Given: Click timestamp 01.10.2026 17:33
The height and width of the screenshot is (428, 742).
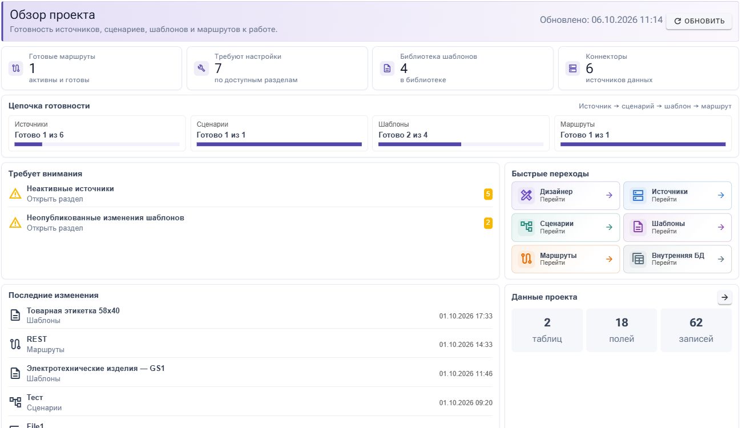Looking at the screenshot, I should 466,316.
